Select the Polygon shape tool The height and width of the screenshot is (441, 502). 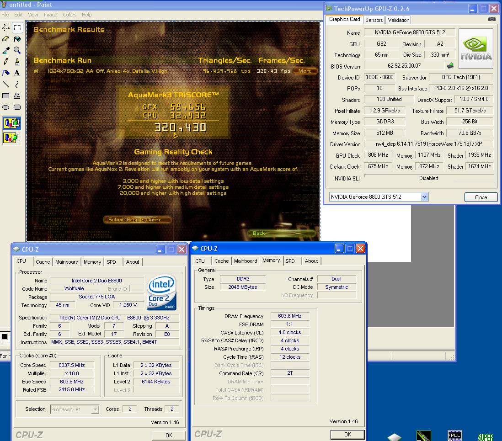point(17,96)
